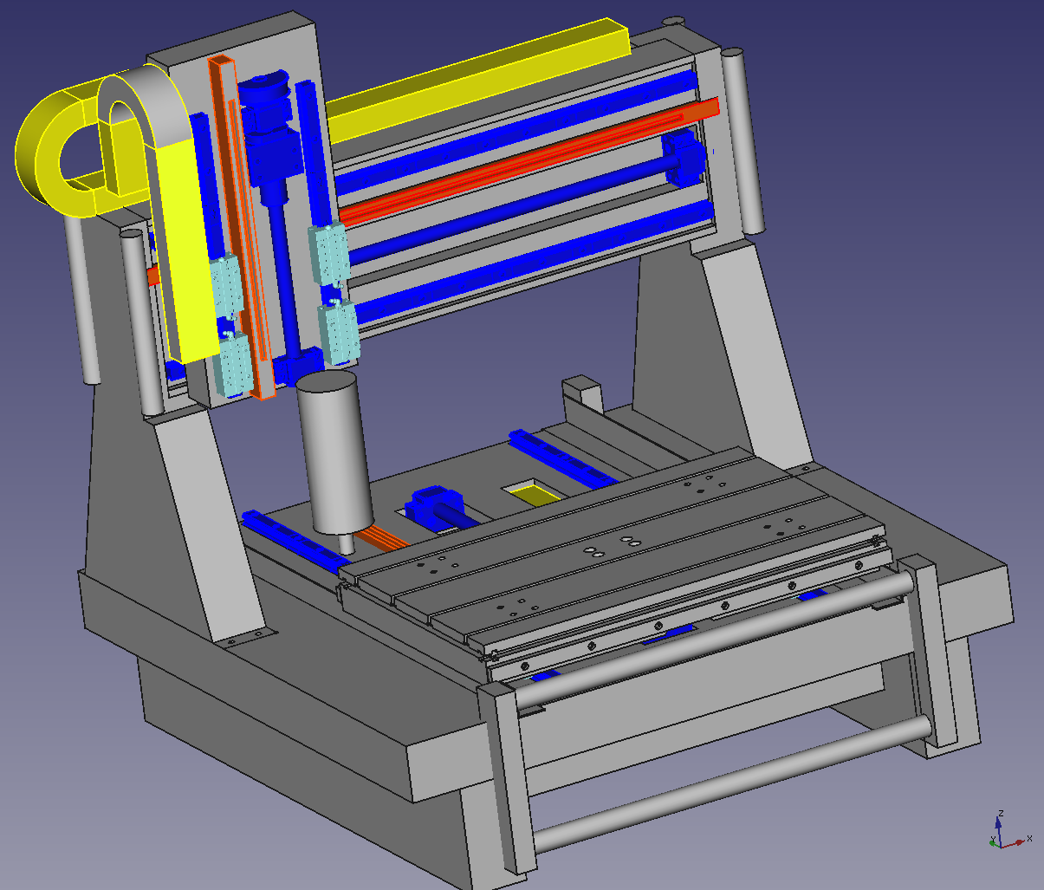Select the gray cylindrical spindle body

334,454
